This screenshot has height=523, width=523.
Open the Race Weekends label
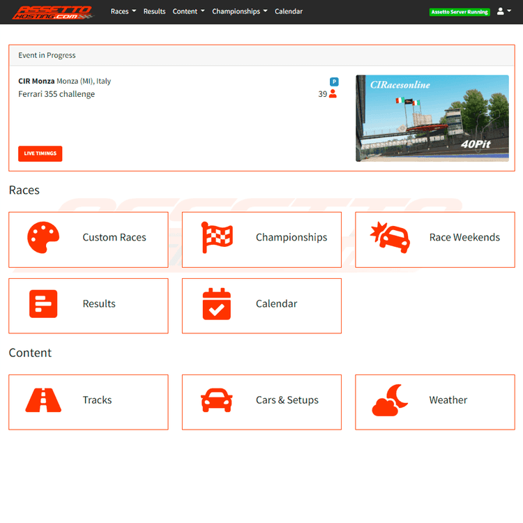tap(464, 237)
